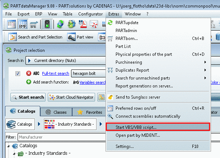Open Settings from Extras menu

click(158, 146)
